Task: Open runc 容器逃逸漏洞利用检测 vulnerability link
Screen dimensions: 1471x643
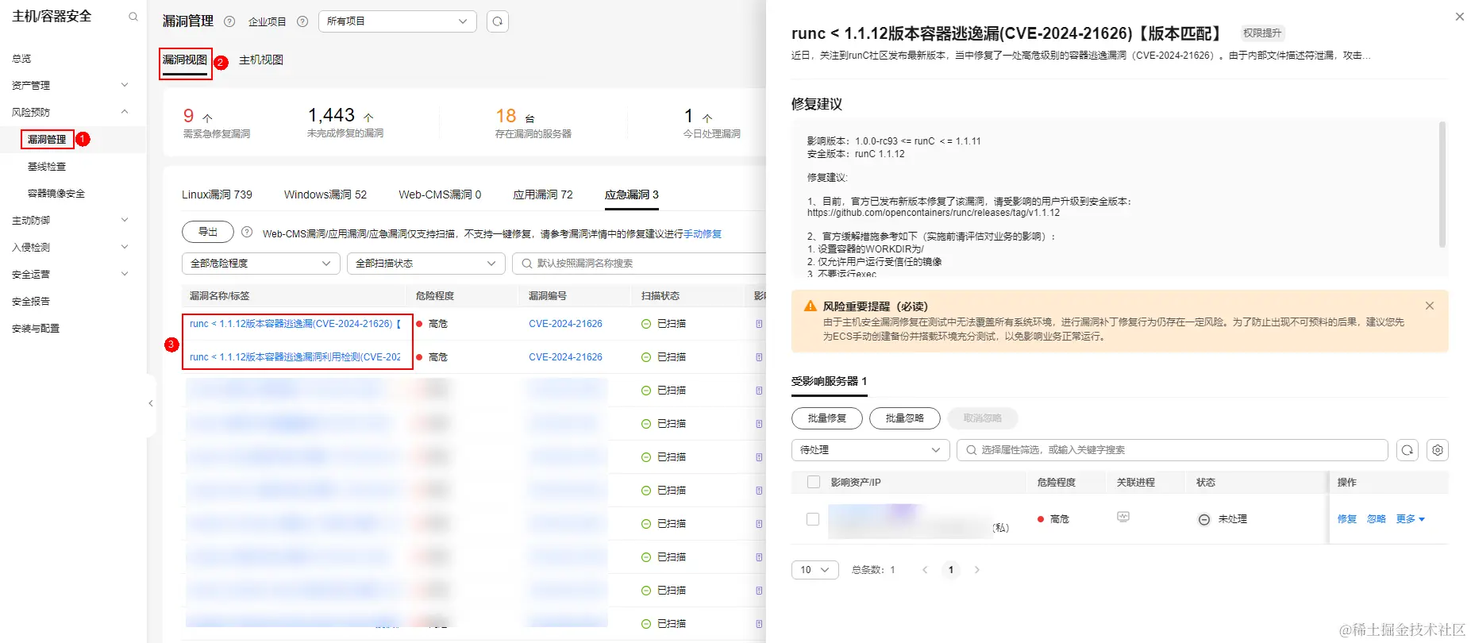Action: click(x=295, y=357)
